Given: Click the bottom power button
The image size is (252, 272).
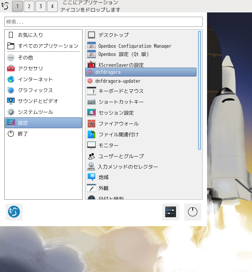Looking at the screenshot, I should [x=193, y=212].
